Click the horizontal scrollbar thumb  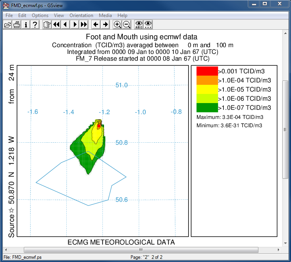click(x=141, y=250)
